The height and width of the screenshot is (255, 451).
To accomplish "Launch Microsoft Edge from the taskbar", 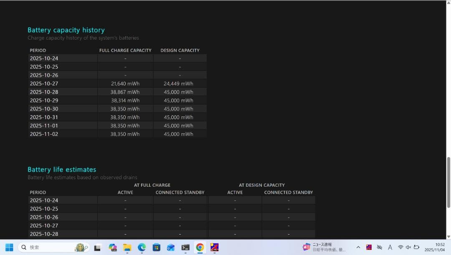I will pos(142,247).
